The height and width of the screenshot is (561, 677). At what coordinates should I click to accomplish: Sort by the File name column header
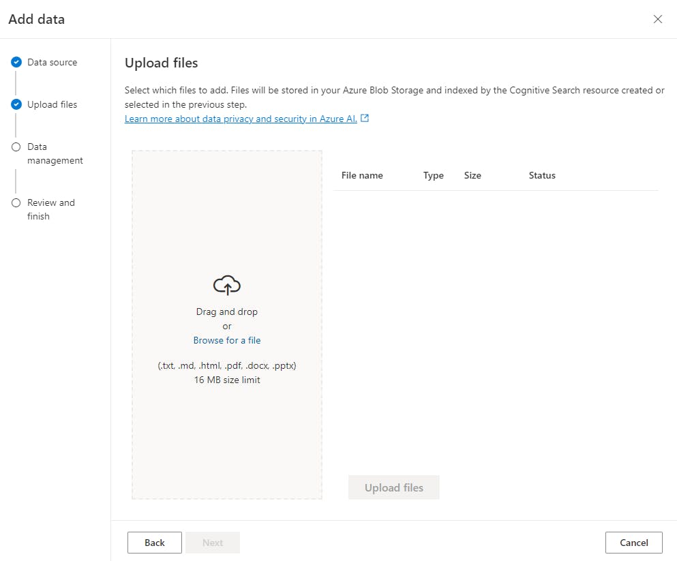pos(362,175)
